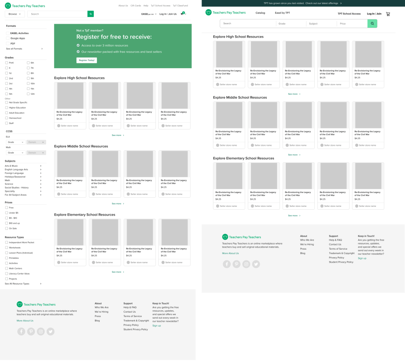Enable the Under $5 price filter
405x361 pixels.
click(6, 213)
